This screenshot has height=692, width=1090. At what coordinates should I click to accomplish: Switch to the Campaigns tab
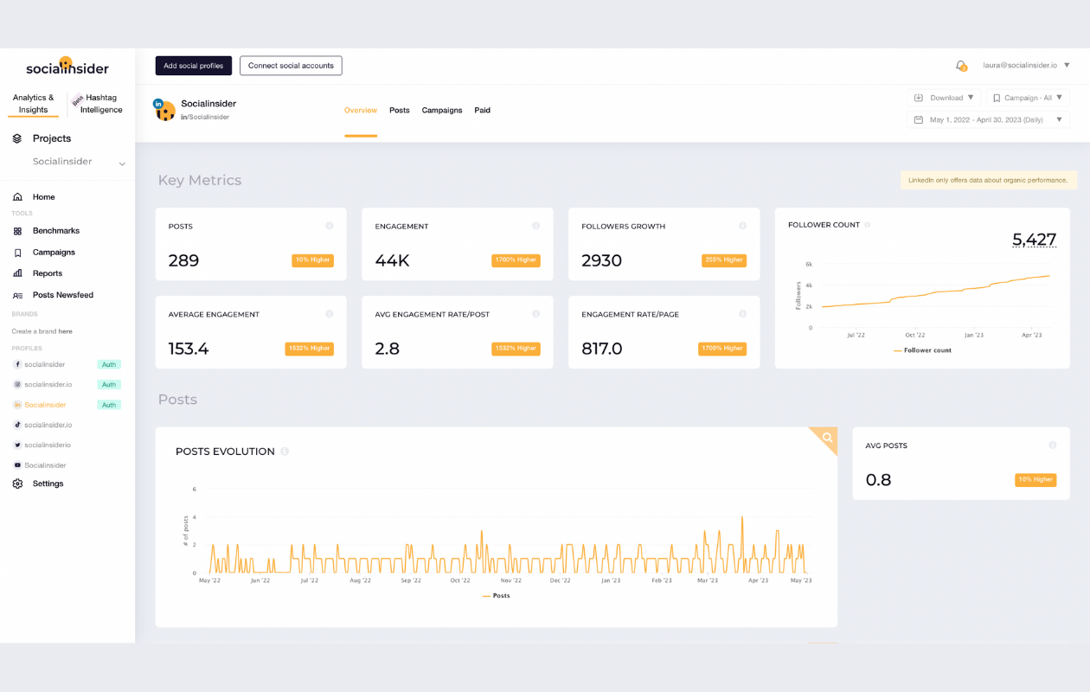point(442,111)
